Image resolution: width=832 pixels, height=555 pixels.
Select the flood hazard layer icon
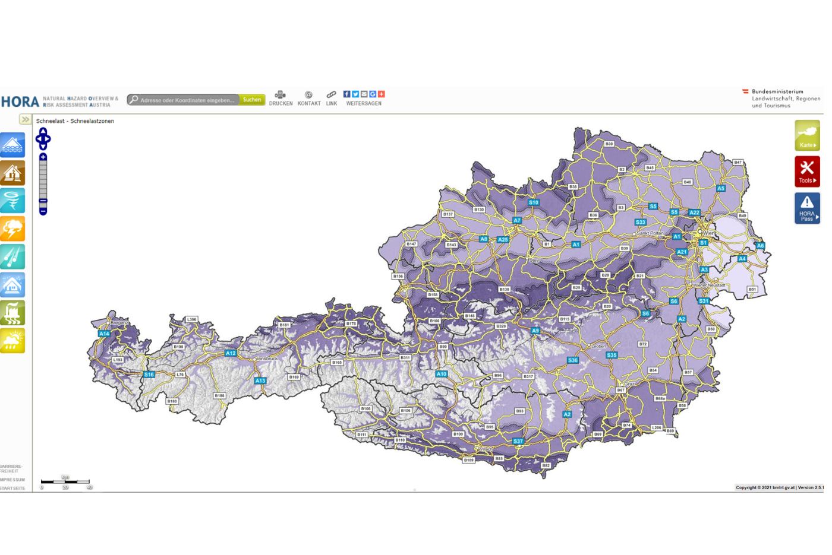pyautogui.click(x=12, y=145)
